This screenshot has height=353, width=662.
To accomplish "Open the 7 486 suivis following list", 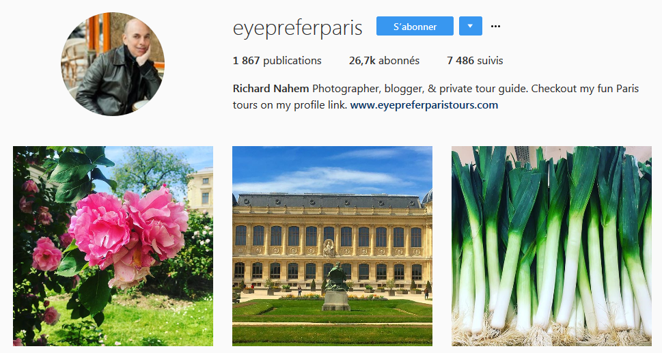I will [475, 61].
